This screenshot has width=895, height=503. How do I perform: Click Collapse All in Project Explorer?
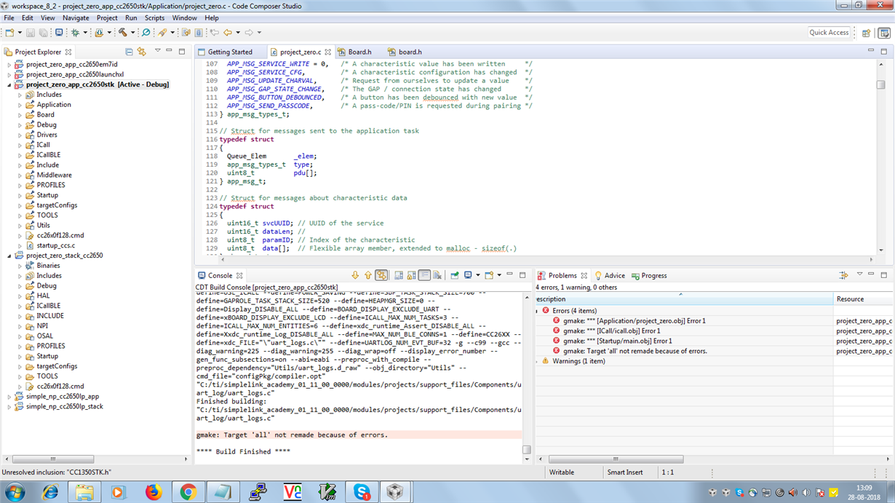(x=129, y=52)
